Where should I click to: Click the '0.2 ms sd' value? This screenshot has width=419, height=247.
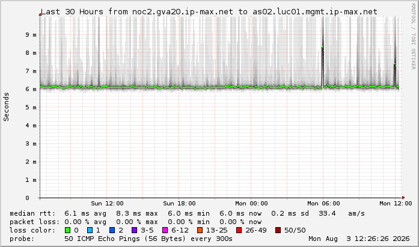290,213
